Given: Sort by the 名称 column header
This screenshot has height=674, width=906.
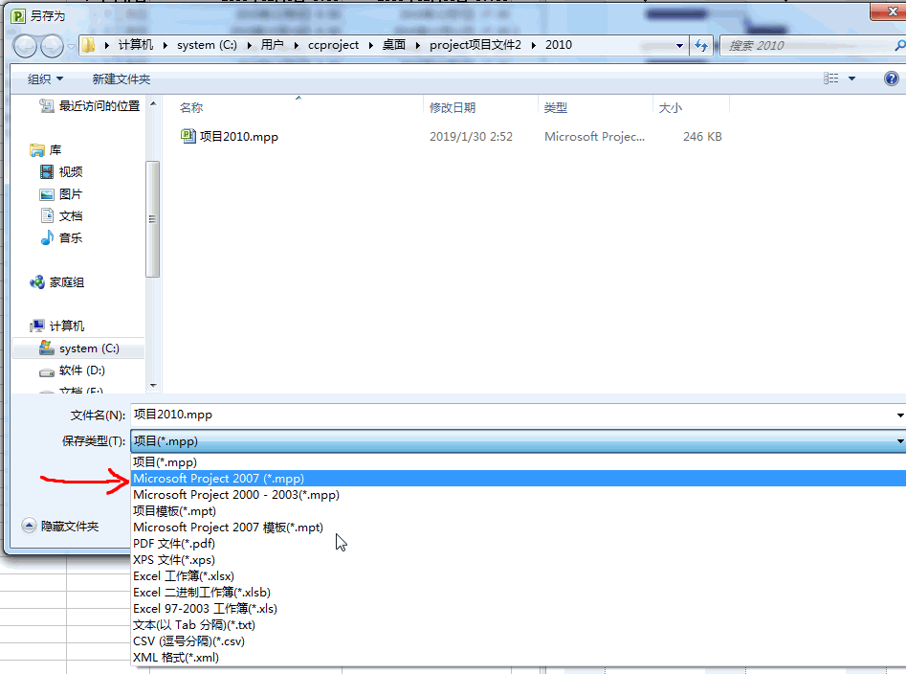Looking at the screenshot, I should coord(191,107).
